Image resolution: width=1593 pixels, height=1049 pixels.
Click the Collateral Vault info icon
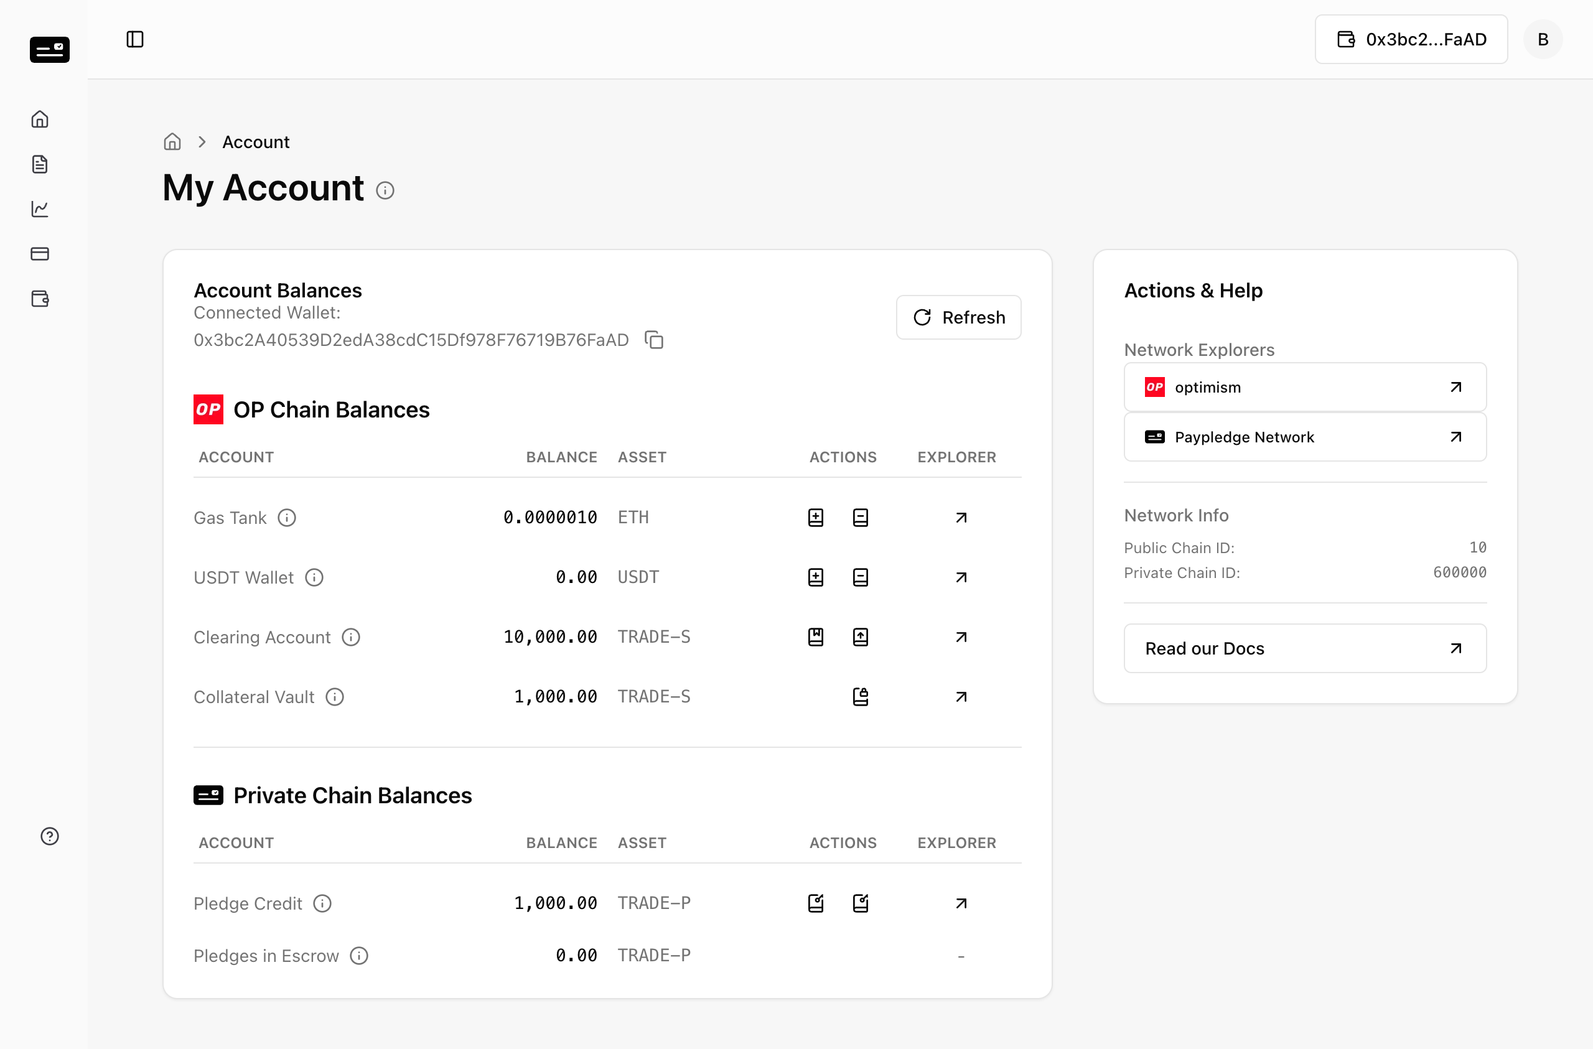335,697
